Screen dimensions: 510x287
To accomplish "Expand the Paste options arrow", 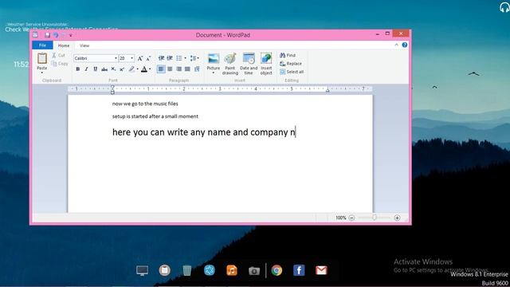I will (42, 73).
